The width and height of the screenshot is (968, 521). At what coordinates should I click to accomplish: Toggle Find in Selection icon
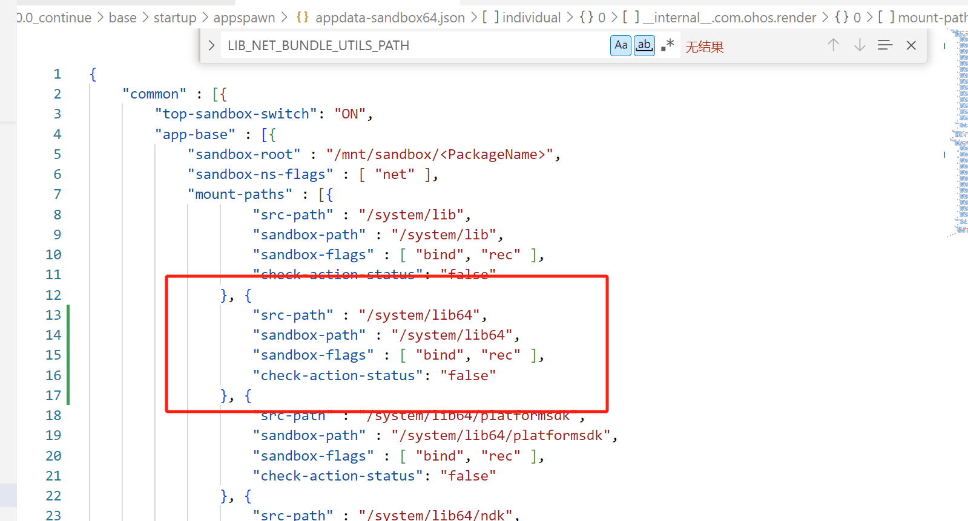point(885,45)
